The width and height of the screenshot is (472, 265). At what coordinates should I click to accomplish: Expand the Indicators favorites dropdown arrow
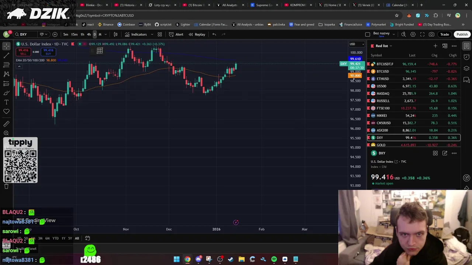pos(152,34)
